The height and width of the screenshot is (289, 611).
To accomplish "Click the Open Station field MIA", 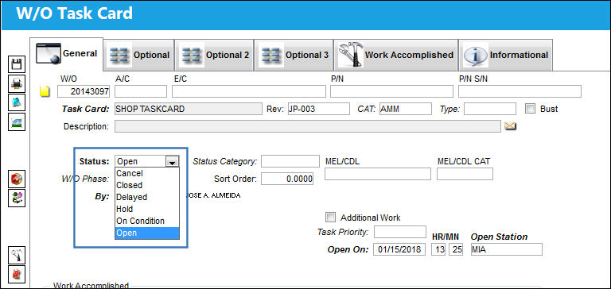I will point(506,249).
